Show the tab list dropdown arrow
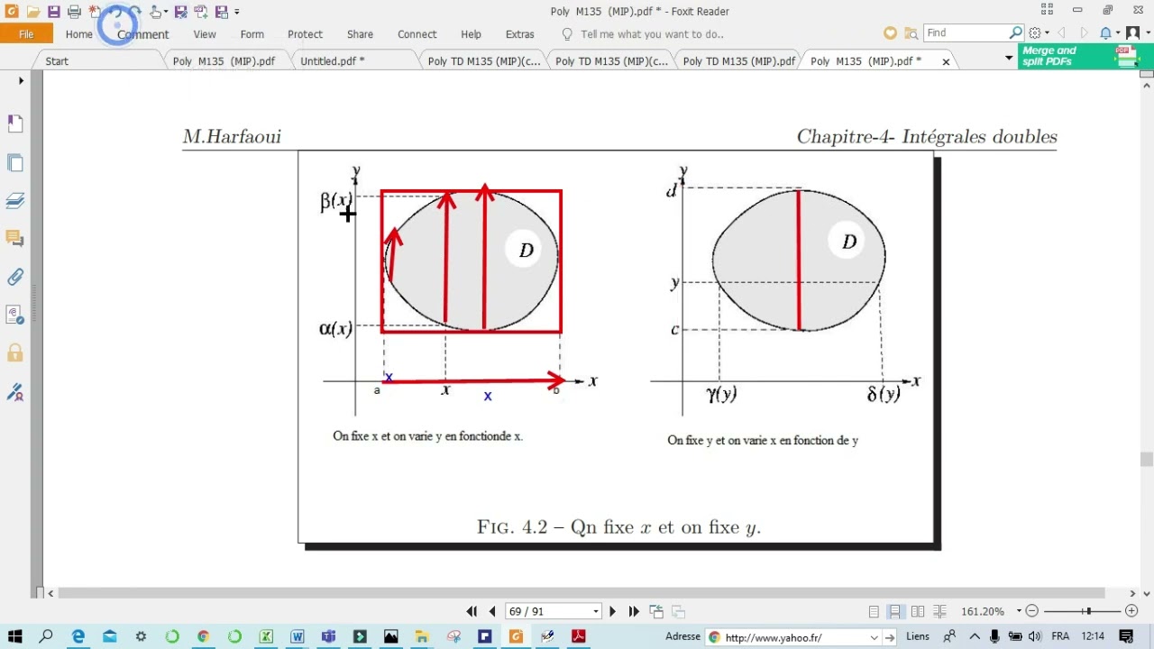 coord(1009,58)
